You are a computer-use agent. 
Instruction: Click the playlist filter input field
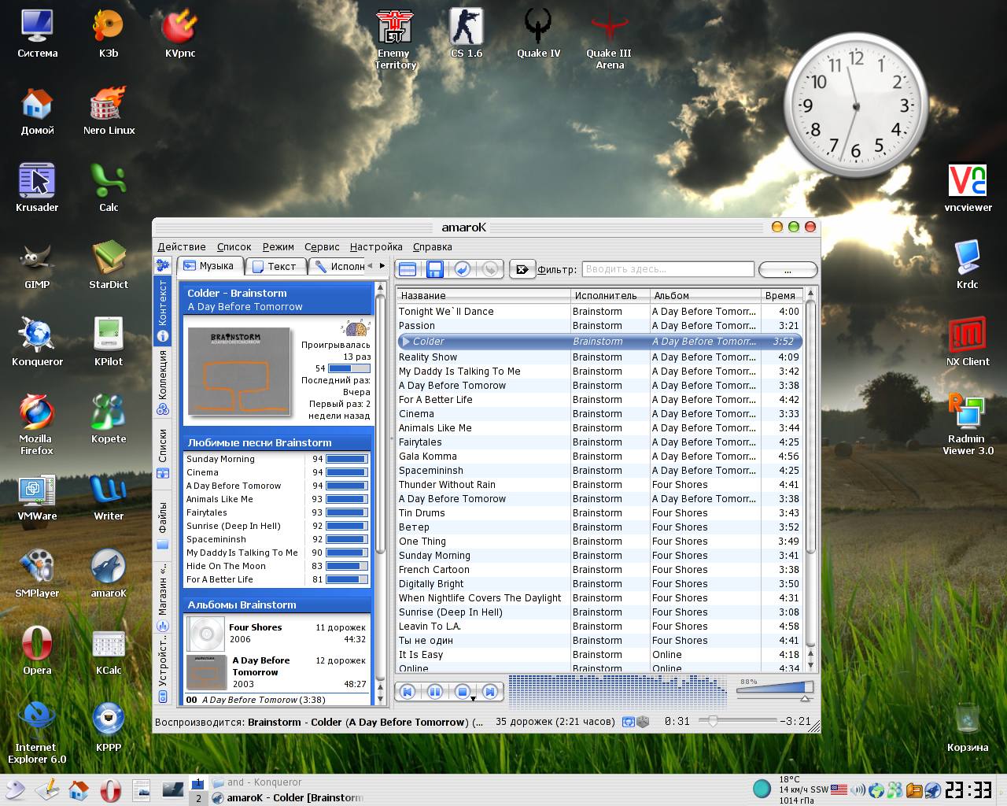(668, 269)
